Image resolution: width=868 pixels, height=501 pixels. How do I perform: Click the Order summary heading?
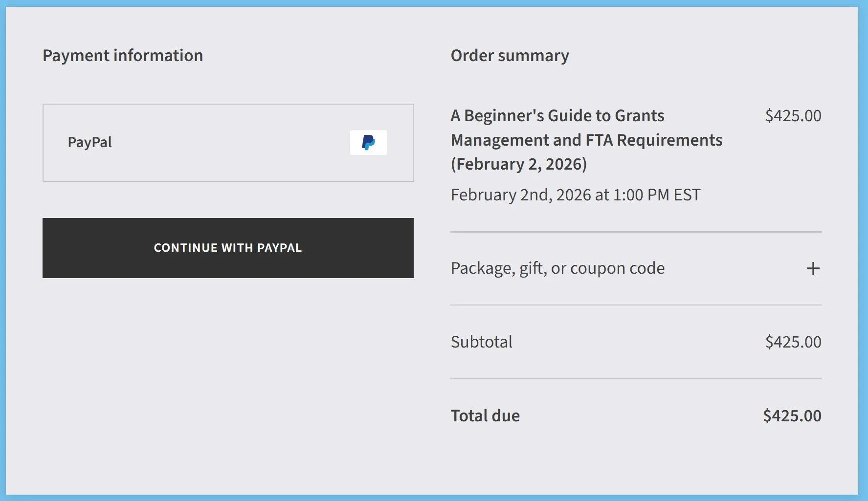click(x=510, y=55)
